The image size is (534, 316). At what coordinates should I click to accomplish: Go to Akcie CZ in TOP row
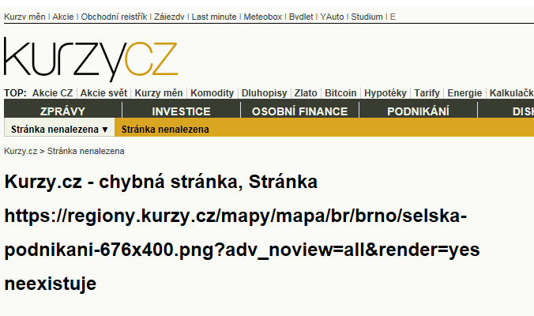(x=52, y=93)
